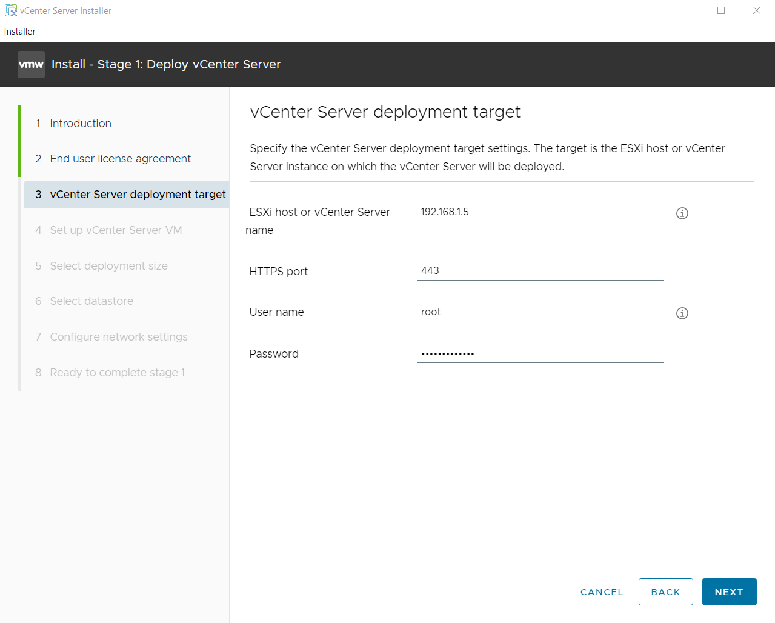Click the info icon beside ESXi host field
This screenshot has width=775, height=623.
682,213
